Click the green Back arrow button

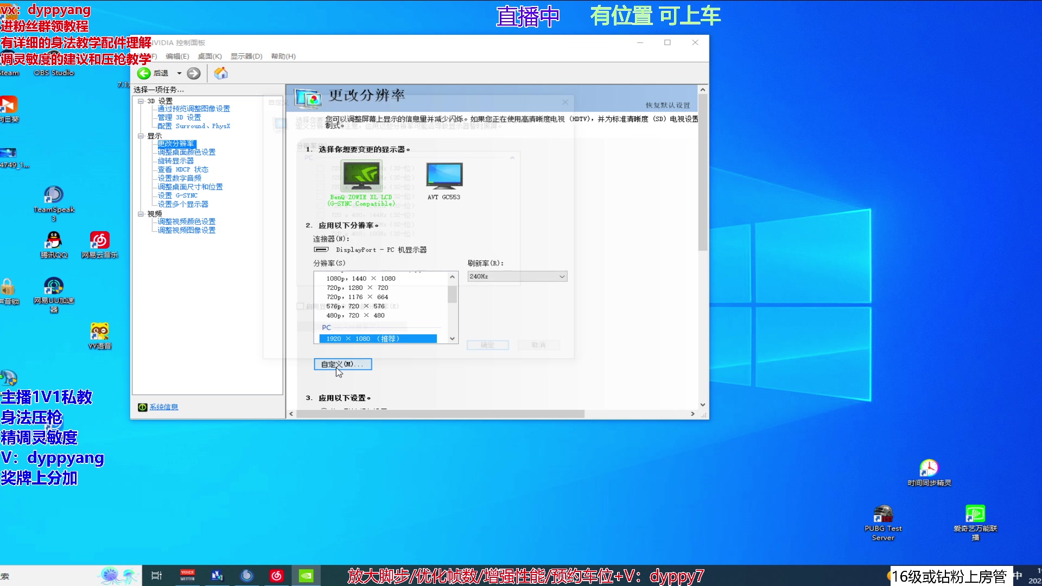pyautogui.click(x=144, y=73)
